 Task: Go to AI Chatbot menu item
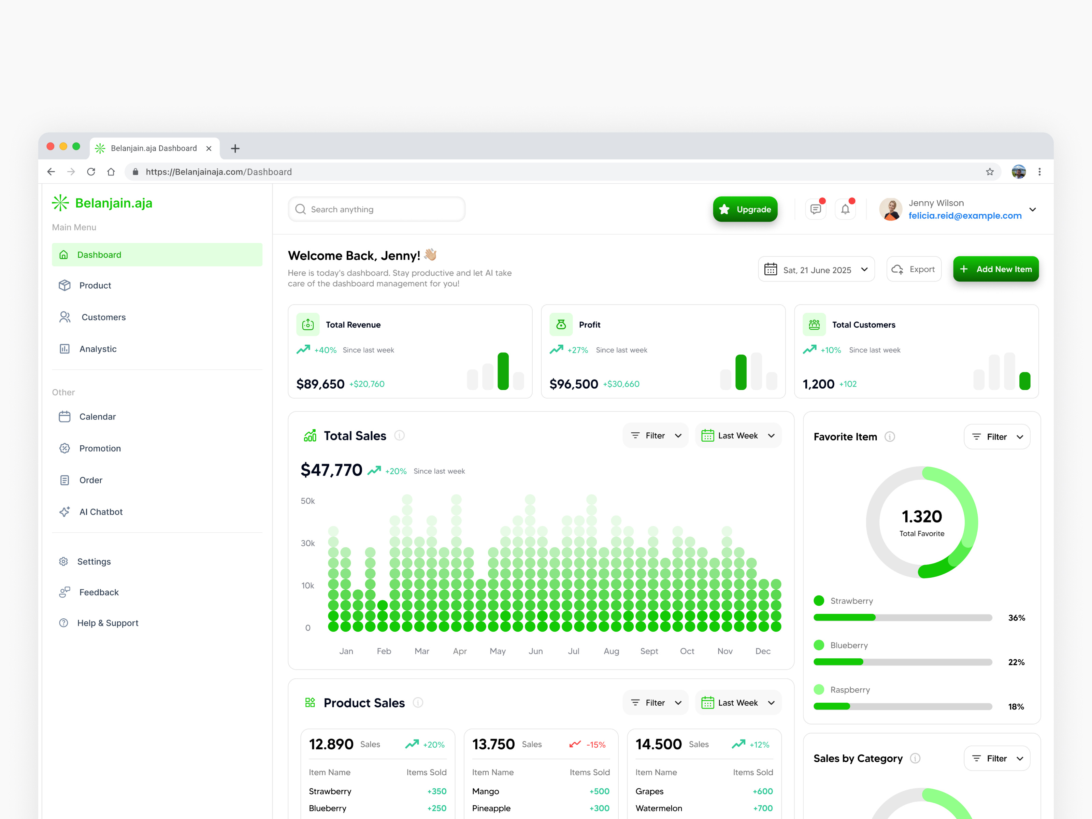pyautogui.click(x=101, y=512)
